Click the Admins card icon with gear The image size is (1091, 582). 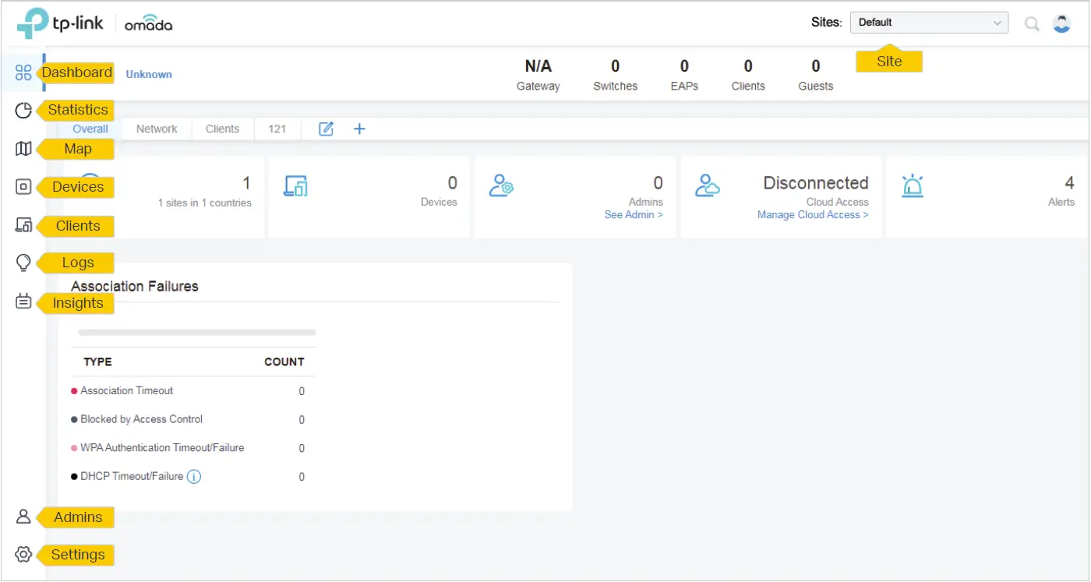coord(501,185)
